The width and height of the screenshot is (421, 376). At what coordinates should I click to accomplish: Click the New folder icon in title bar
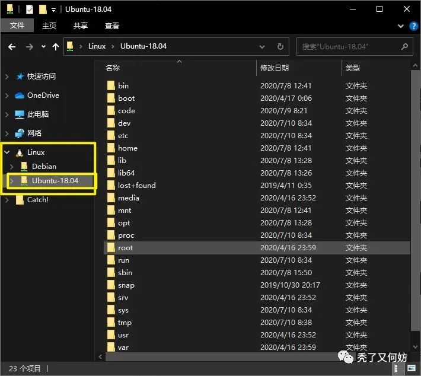pyautogui.click(x=43, y=9)
